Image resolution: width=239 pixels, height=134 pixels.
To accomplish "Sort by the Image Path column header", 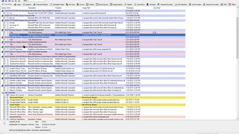I will 86,8.
